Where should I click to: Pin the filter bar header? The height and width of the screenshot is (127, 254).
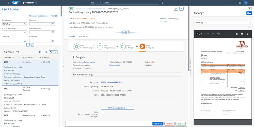[x=32, y=45]
